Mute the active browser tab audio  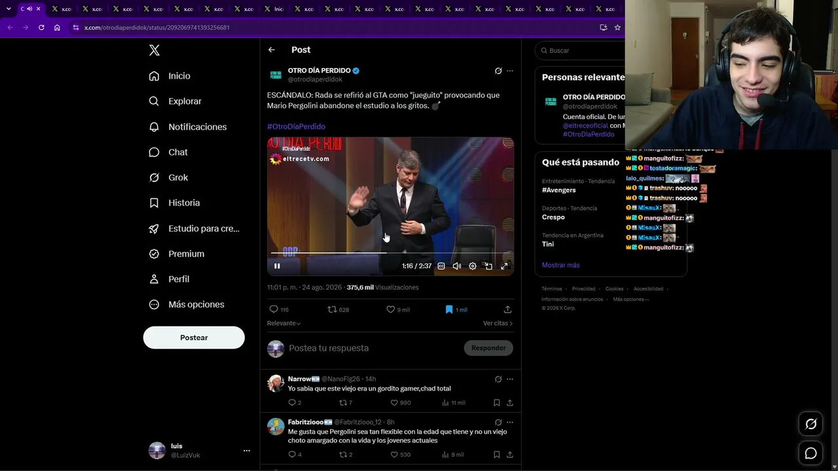coord(29,9)
